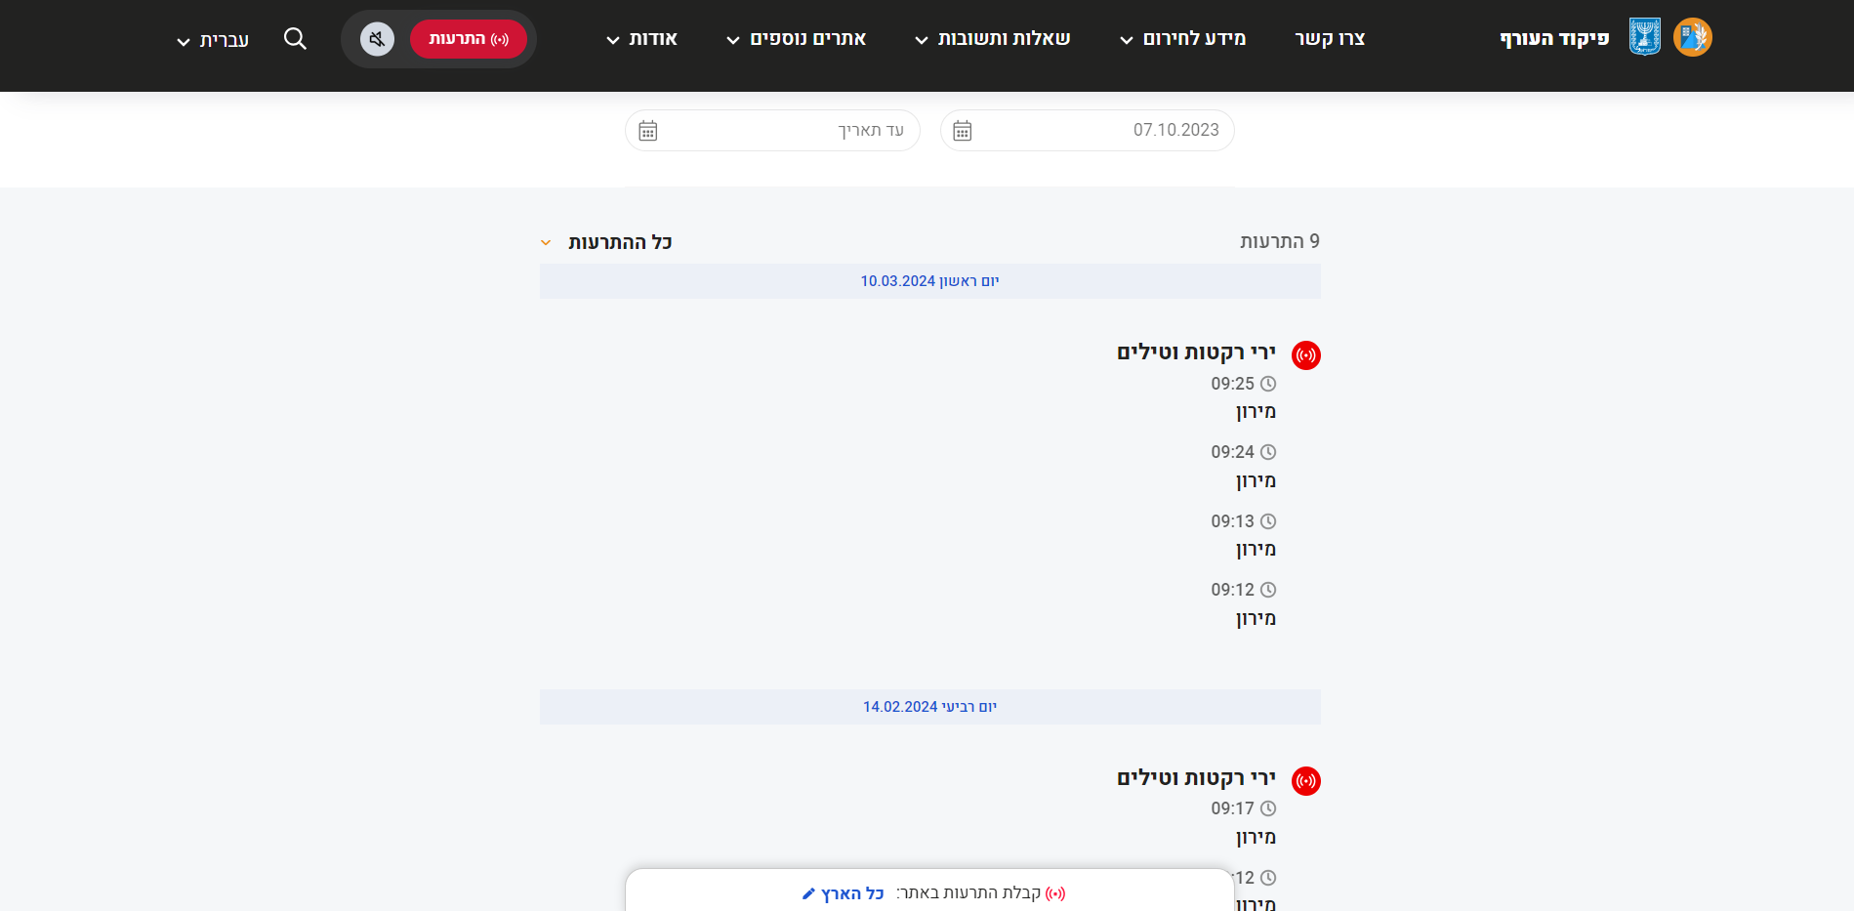Click red alert icon for 10.03.2024 rockets
Image resolution: width=1854 pixels, height=911 pixels.
coord(1306,355)
